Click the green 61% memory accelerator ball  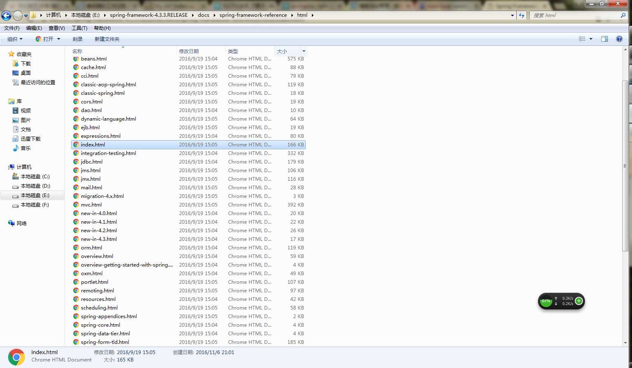[x=546, y=301]
